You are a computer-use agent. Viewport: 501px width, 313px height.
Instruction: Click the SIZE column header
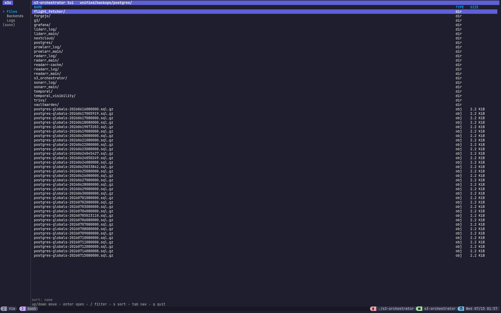[x=474, y=7]
